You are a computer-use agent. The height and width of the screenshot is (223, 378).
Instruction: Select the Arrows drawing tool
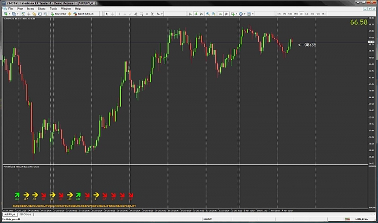click(x=158, y=14)
